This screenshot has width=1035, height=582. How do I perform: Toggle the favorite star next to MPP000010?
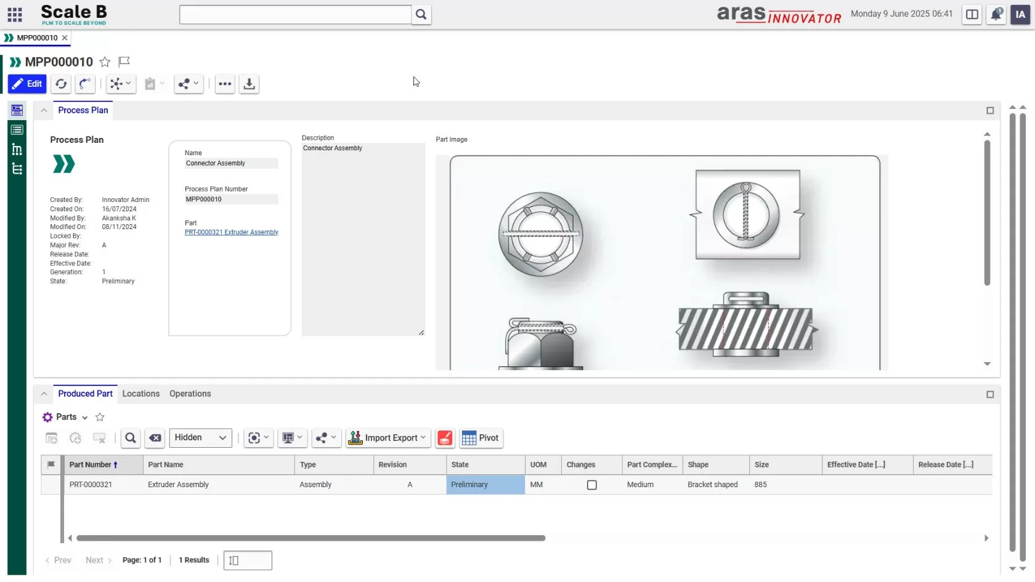coord(105,62)
